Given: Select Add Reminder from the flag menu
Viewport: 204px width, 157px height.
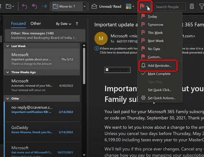Looking at the screenshot, I should click(x=159, y=66).
